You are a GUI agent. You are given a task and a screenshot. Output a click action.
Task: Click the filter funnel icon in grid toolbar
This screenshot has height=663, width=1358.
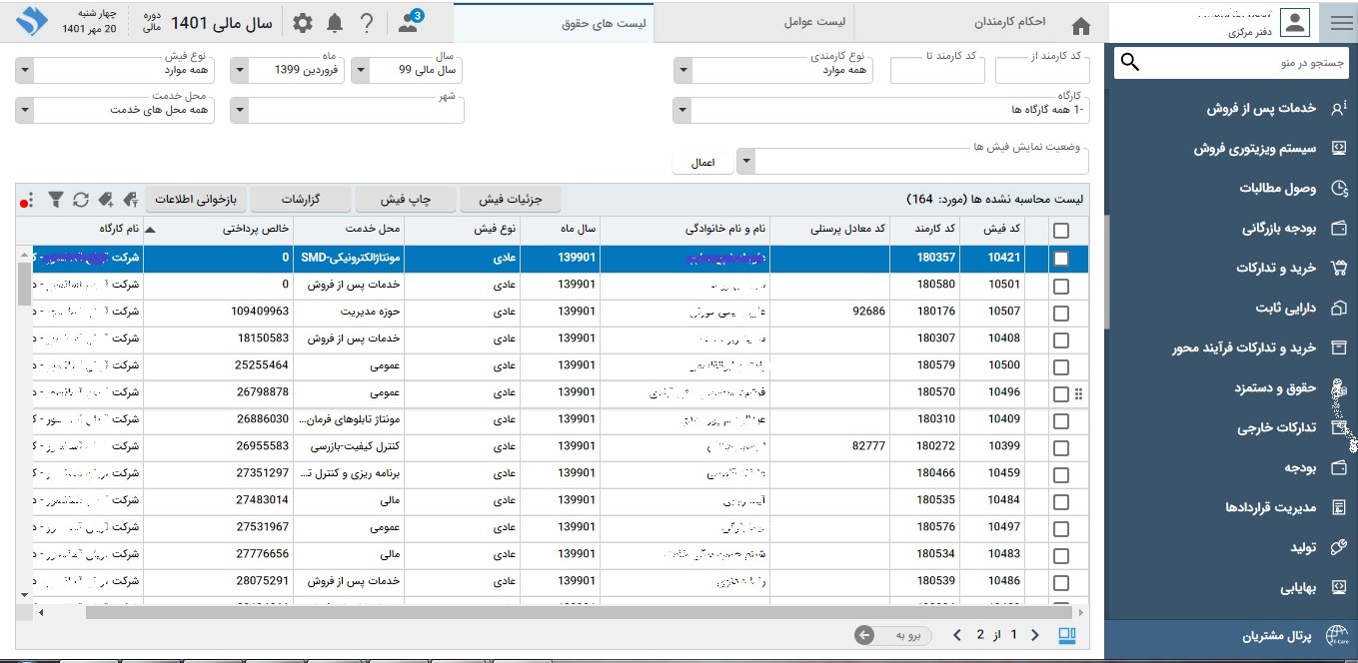(56, 200)
